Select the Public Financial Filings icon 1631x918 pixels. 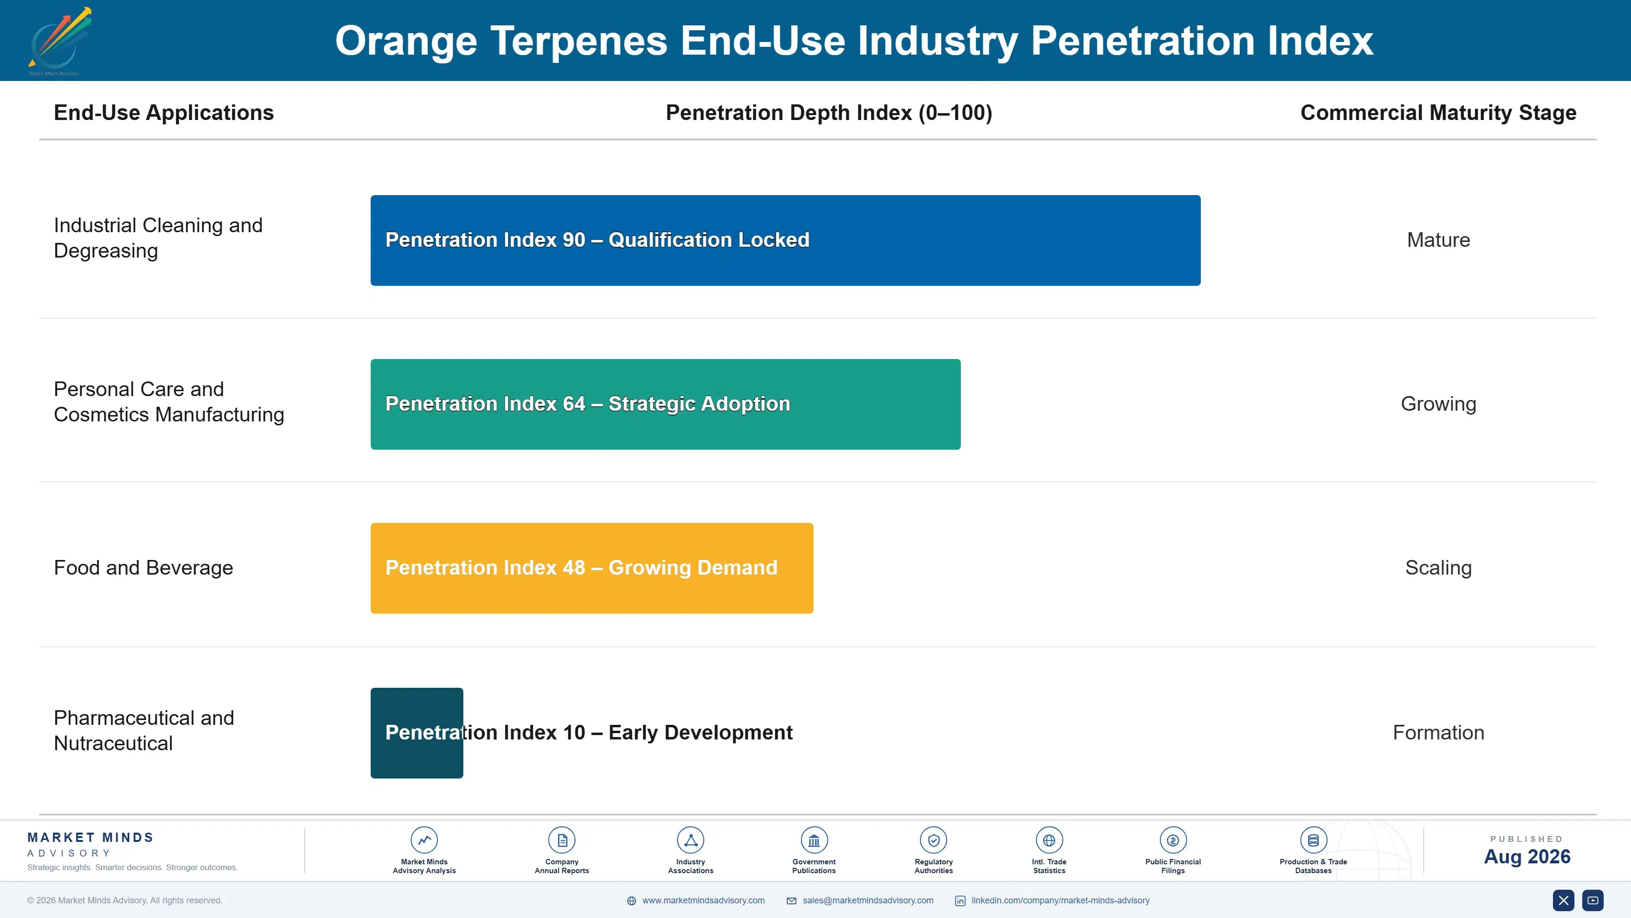[x=1173, y=840]
